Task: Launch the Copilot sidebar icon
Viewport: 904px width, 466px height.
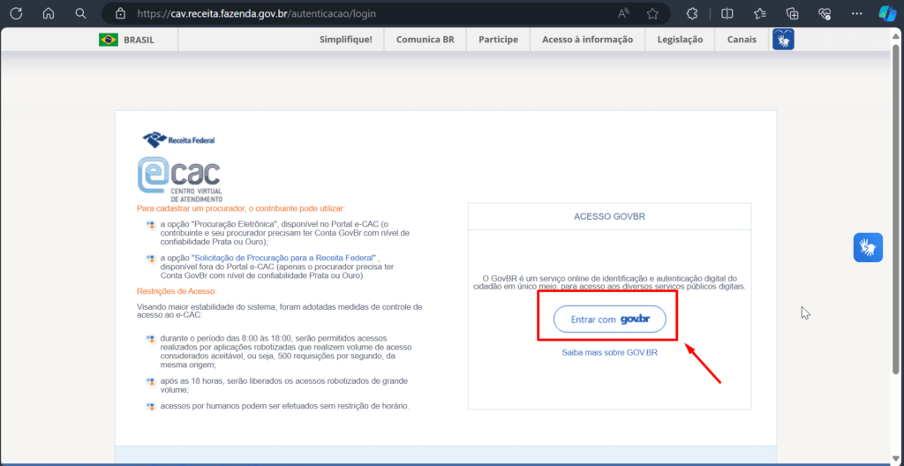Action: (x=887, y=13)
